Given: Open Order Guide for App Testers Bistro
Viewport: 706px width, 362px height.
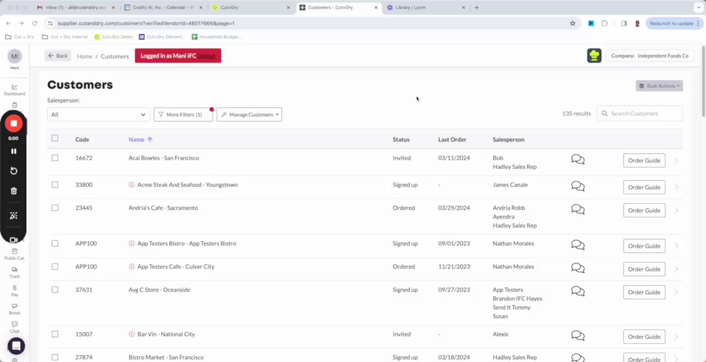Looking at the screenshot, I should (644, 246).
